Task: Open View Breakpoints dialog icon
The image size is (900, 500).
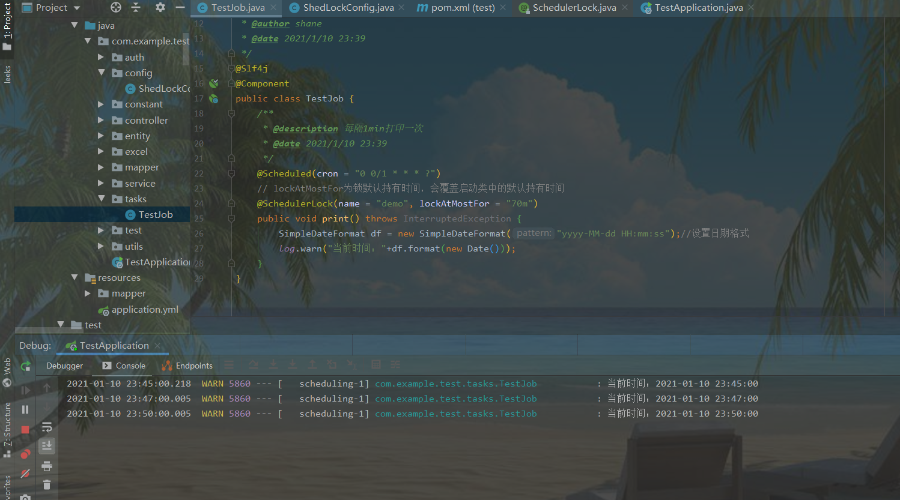Action: pos(25,454)
